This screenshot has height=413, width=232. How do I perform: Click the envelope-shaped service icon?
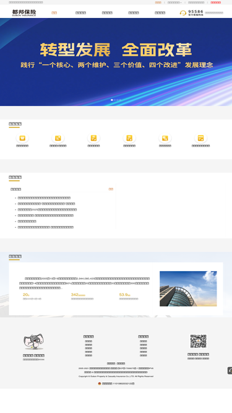click(22, 137)
